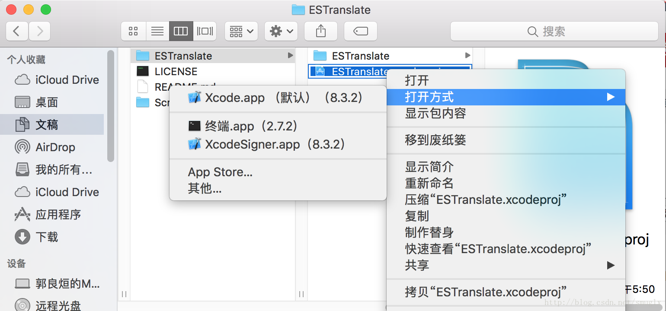
Task: Choose 其他… in submenu
Action: coord(278,188)
